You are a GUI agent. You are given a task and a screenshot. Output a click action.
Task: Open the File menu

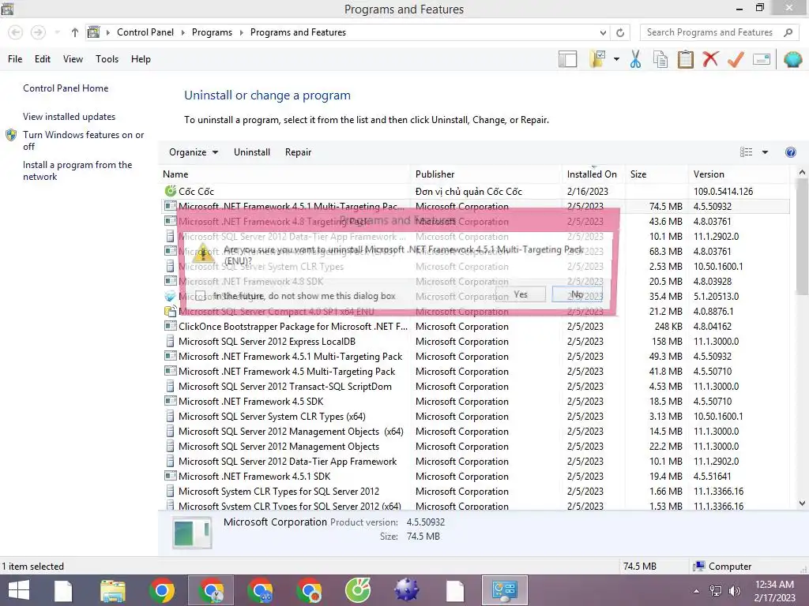(15, 58)
